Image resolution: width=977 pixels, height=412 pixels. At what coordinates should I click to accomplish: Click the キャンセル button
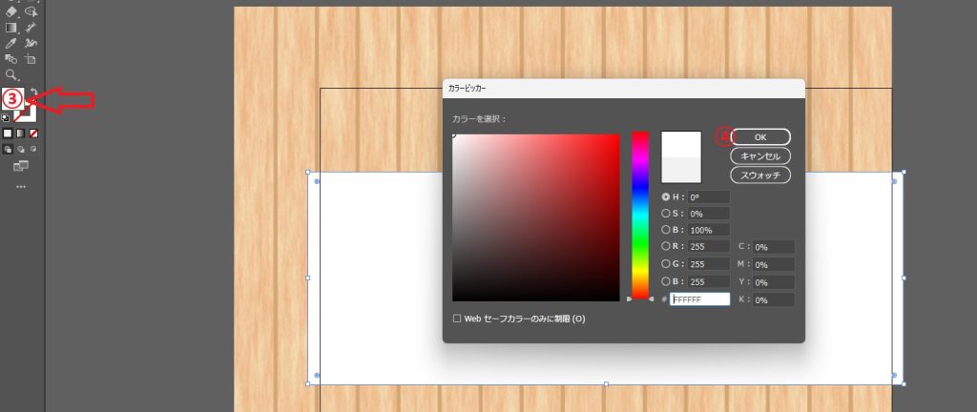click(759, 155)
